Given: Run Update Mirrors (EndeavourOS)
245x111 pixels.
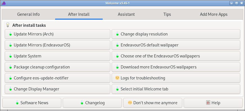Looking at the screenshot, I should (57, 45).
